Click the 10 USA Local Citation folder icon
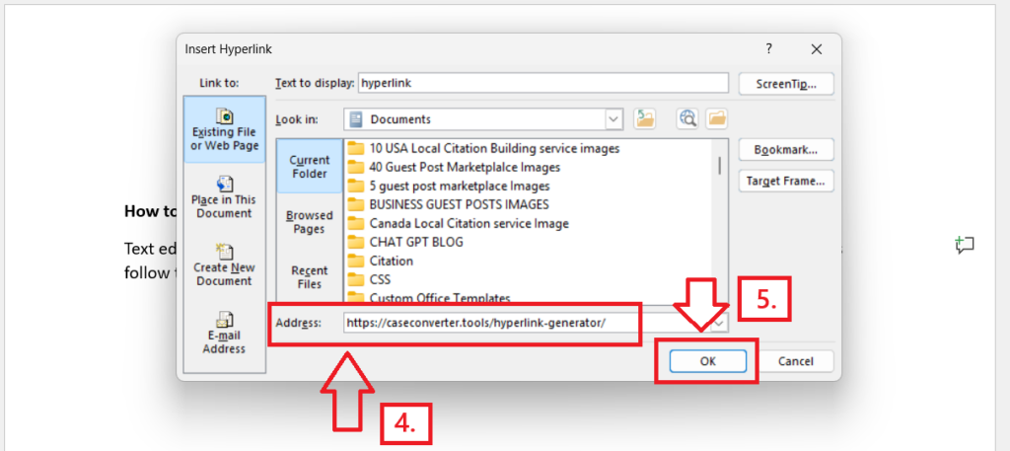This screenshot has width=1010, height=451. coord(356,148)
